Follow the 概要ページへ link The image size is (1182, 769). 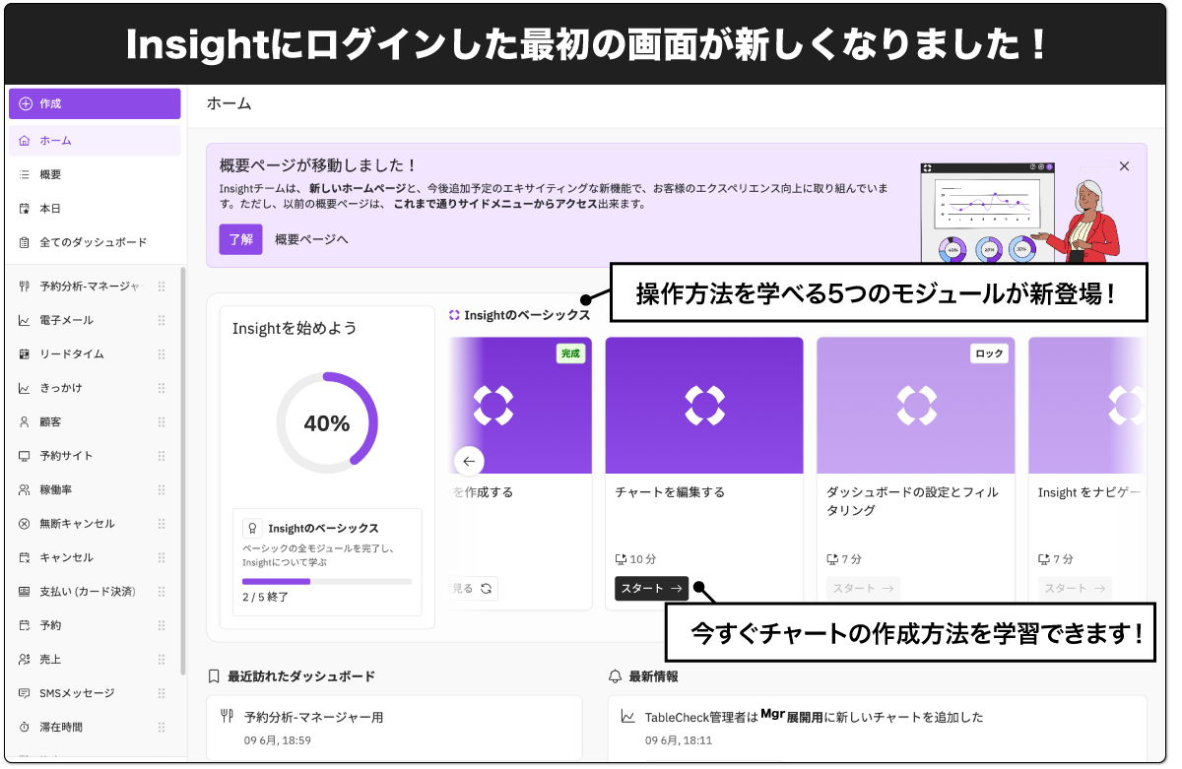(x=311, y=239)
